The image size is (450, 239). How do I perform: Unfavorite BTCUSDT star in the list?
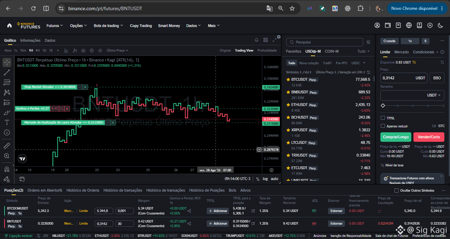coord(288,80)
